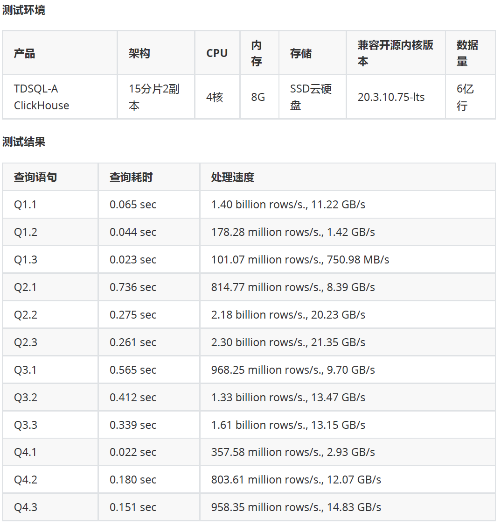Click the Q1.1 query cell

(x=50, y=205)
